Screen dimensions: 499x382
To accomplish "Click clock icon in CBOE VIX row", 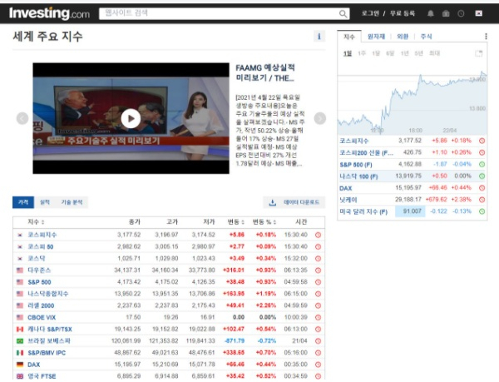I will (x=318, y=317).
